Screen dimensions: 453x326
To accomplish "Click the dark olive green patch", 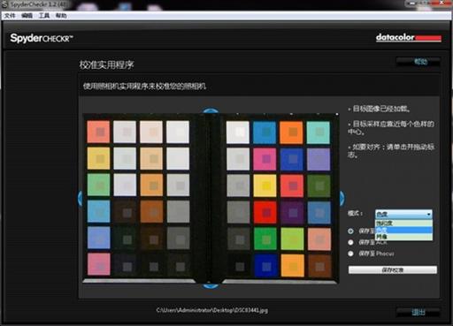I will coord(319,186).
